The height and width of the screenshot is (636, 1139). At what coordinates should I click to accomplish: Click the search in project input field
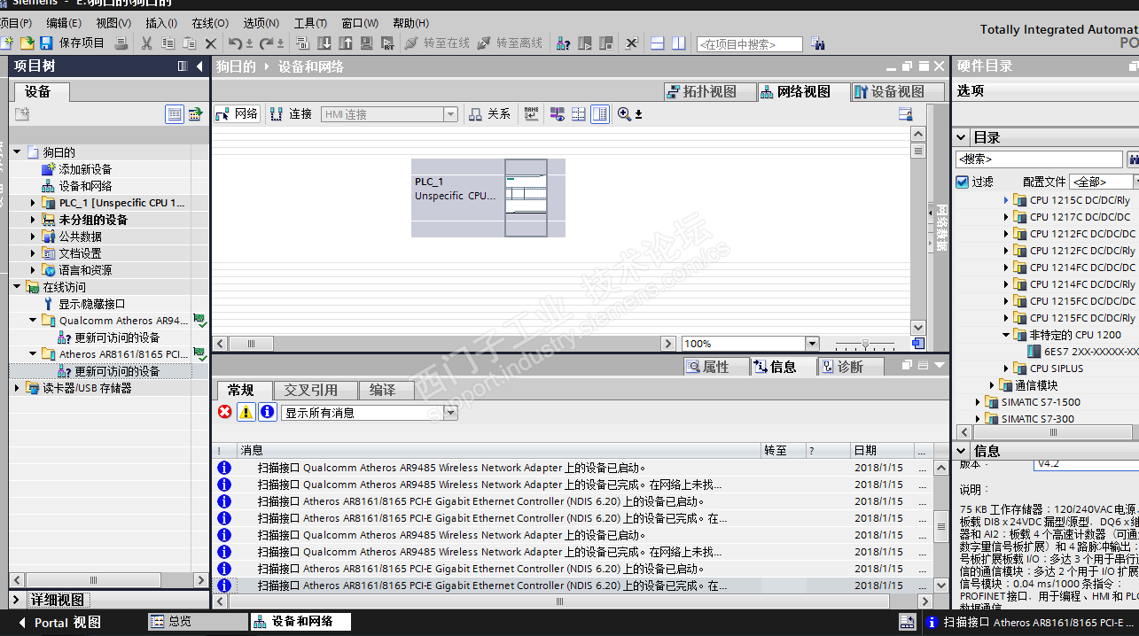[750, 44]
